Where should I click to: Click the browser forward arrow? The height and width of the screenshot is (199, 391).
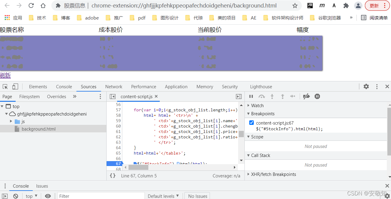tap(19, 5)
